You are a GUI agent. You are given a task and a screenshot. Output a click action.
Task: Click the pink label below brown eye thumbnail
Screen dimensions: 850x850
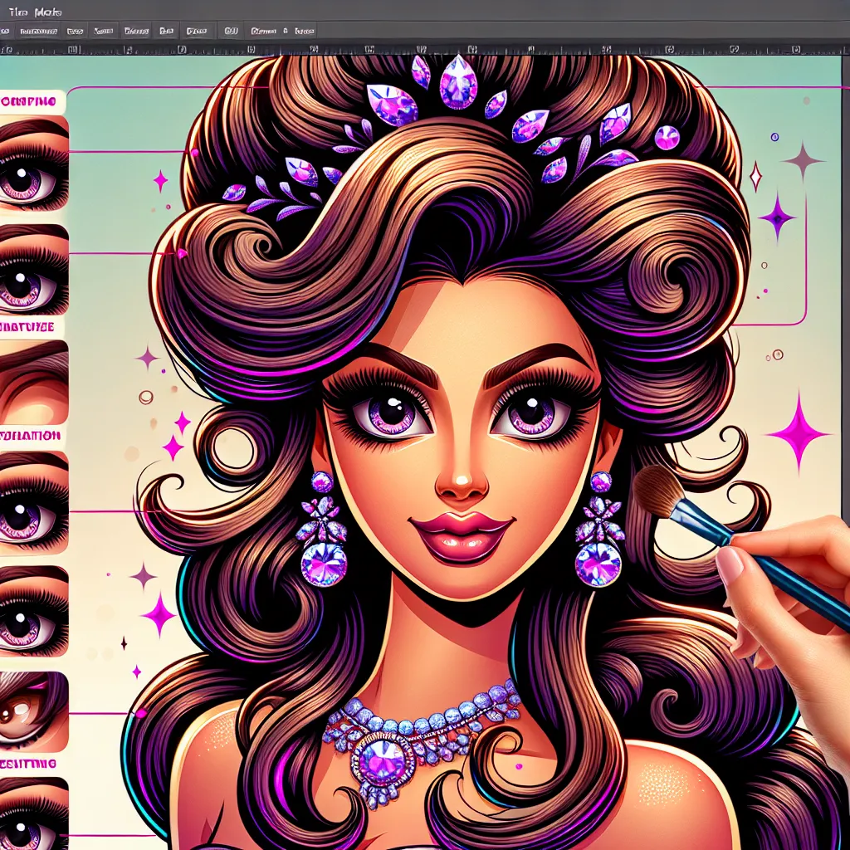30,764
